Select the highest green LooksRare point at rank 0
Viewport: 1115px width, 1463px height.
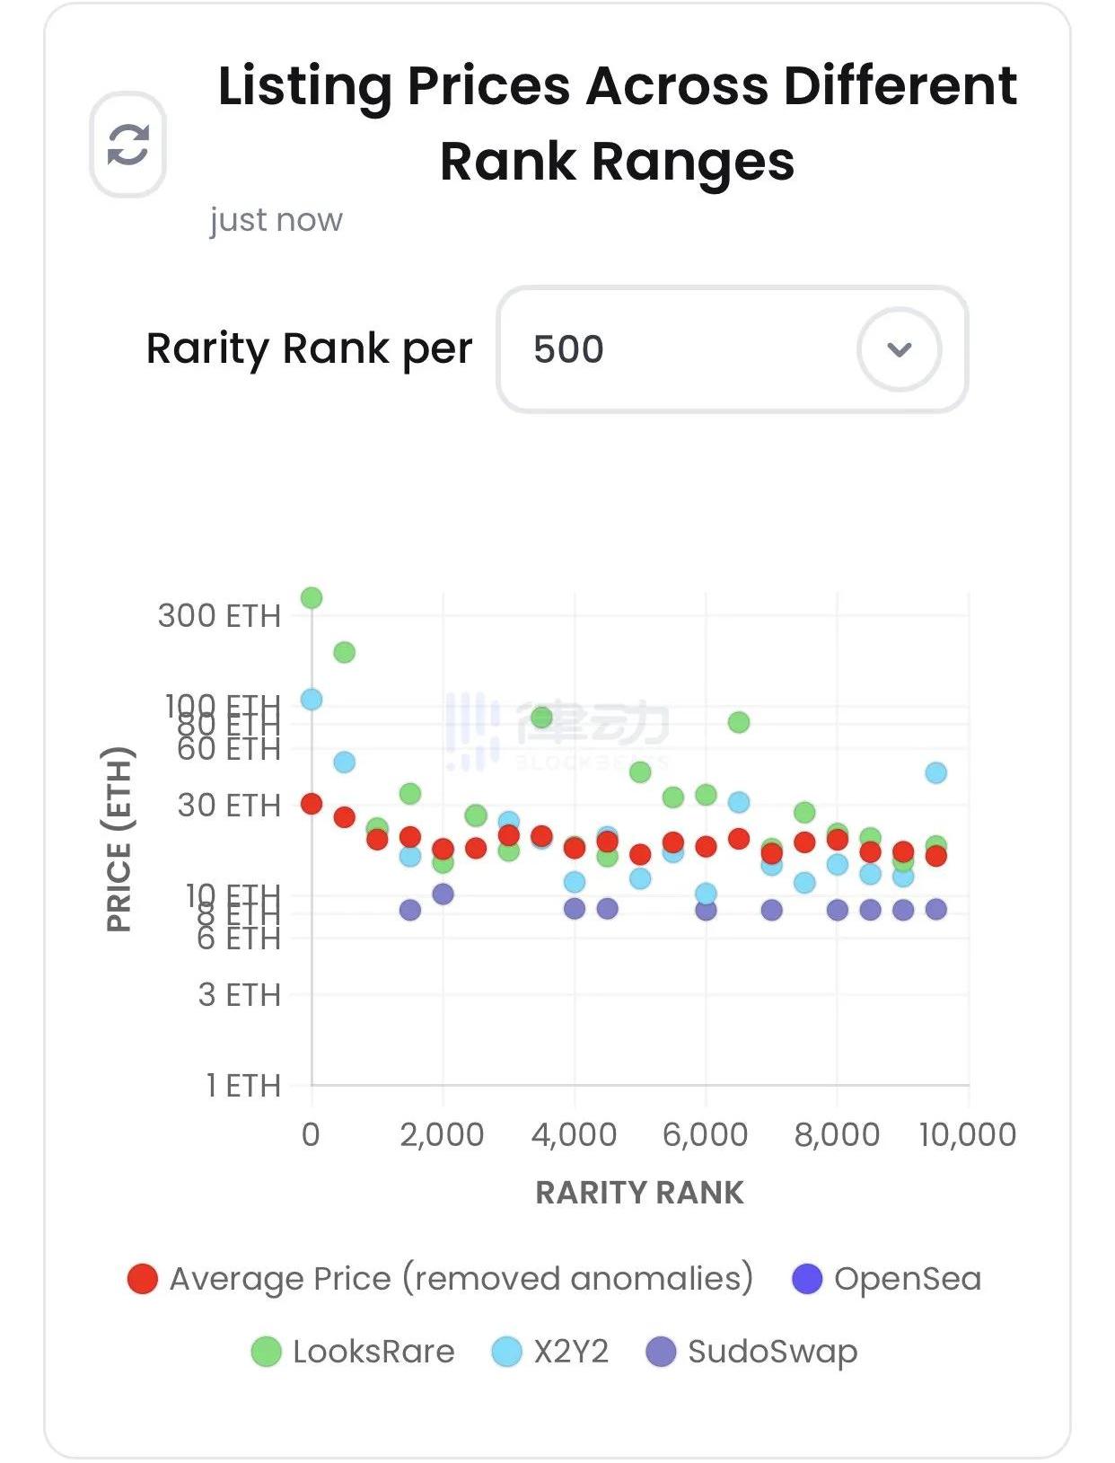click(x=312, y=598)
